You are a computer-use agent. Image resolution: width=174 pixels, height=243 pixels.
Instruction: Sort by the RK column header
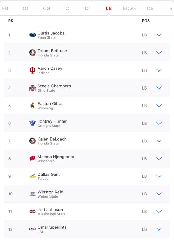coord(11,21)
